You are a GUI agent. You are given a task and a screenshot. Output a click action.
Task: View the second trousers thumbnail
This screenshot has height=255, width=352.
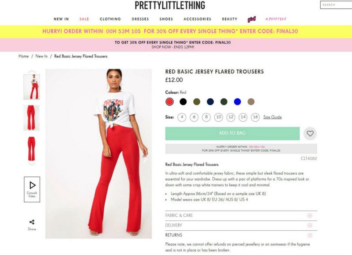[x=32, y=118]
